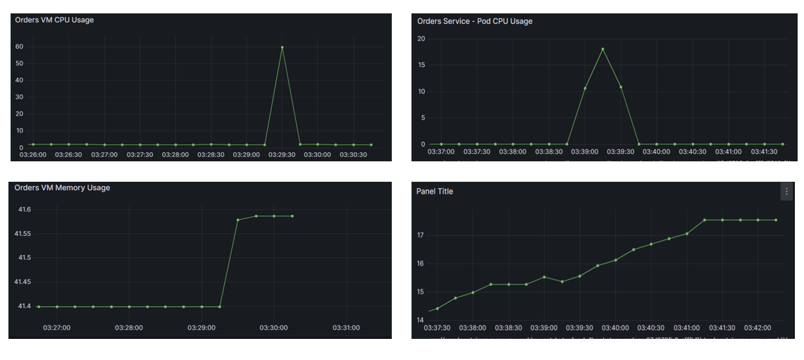Image resolution: width=804 pixels, height=360 pixels.
Task: Click the 'Panel Title' heading text
Action: click(x=435, y=192)
